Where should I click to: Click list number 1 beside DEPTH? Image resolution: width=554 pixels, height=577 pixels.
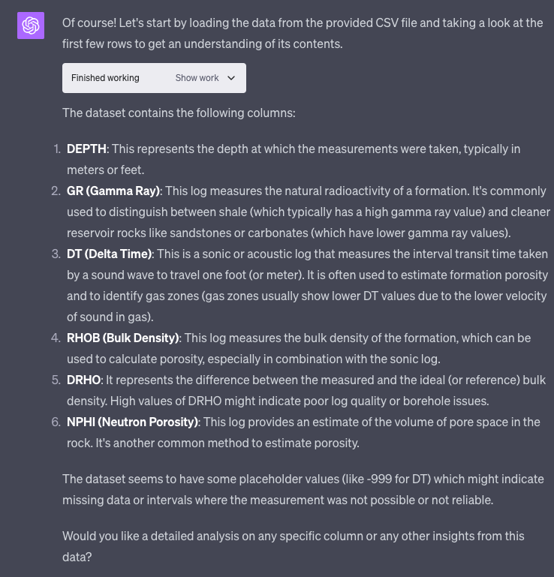coord(57,149)
